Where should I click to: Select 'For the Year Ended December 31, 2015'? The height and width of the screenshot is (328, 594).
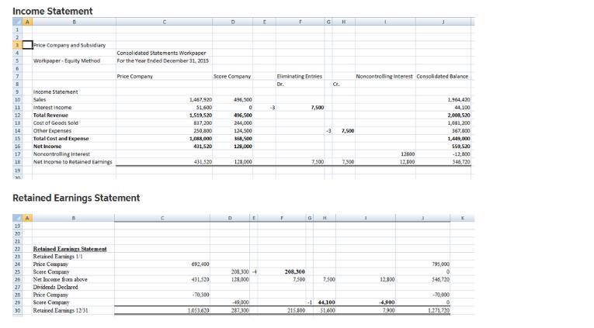pos(162,60)
